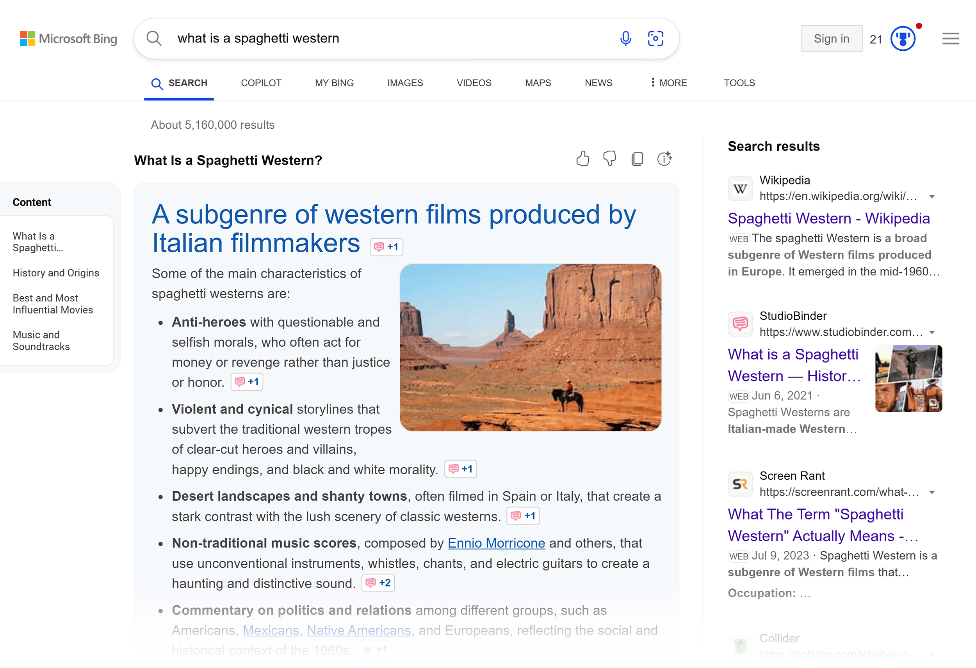Click the StudioBinder favicon

pyautogui.click(x=740, y=324)
